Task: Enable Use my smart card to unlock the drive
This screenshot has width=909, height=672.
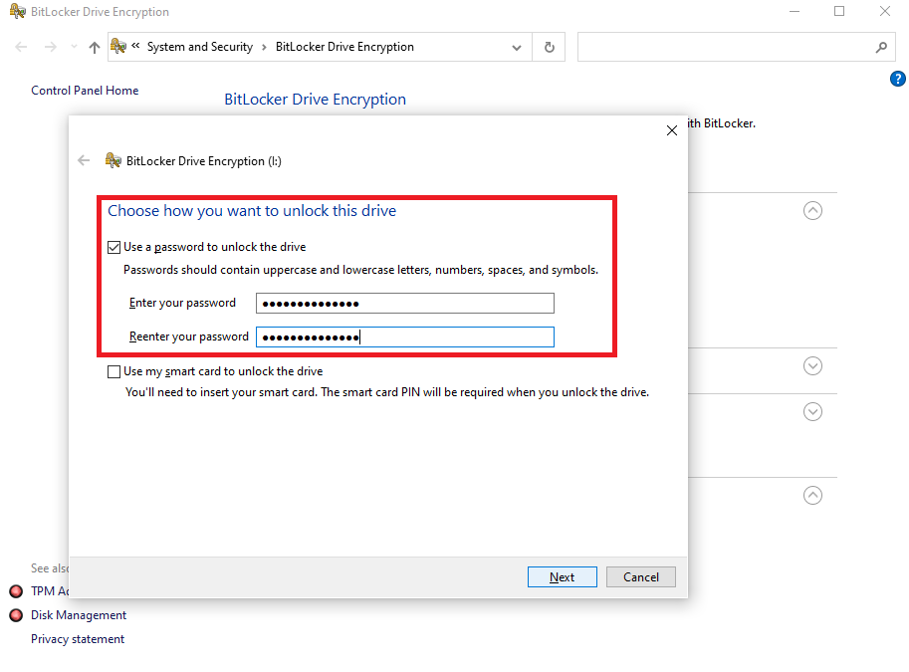Action: pyautogui.click(x=114, y=370)
